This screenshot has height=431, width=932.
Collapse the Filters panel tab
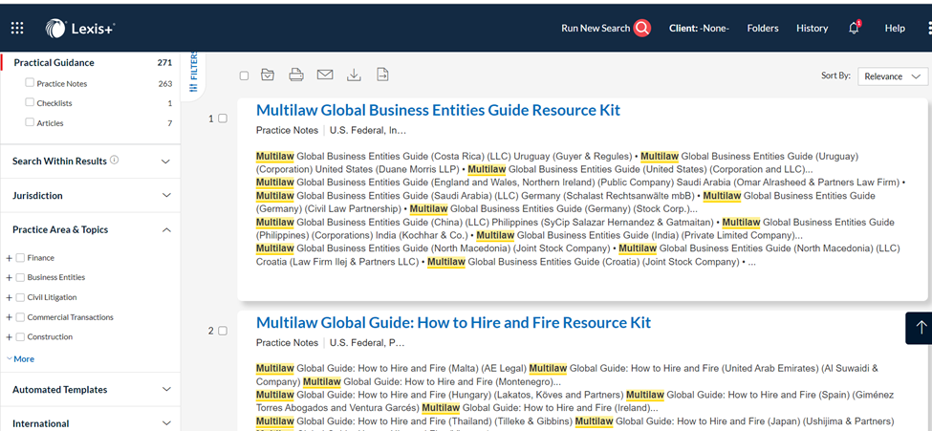click(x=192, y=73)
